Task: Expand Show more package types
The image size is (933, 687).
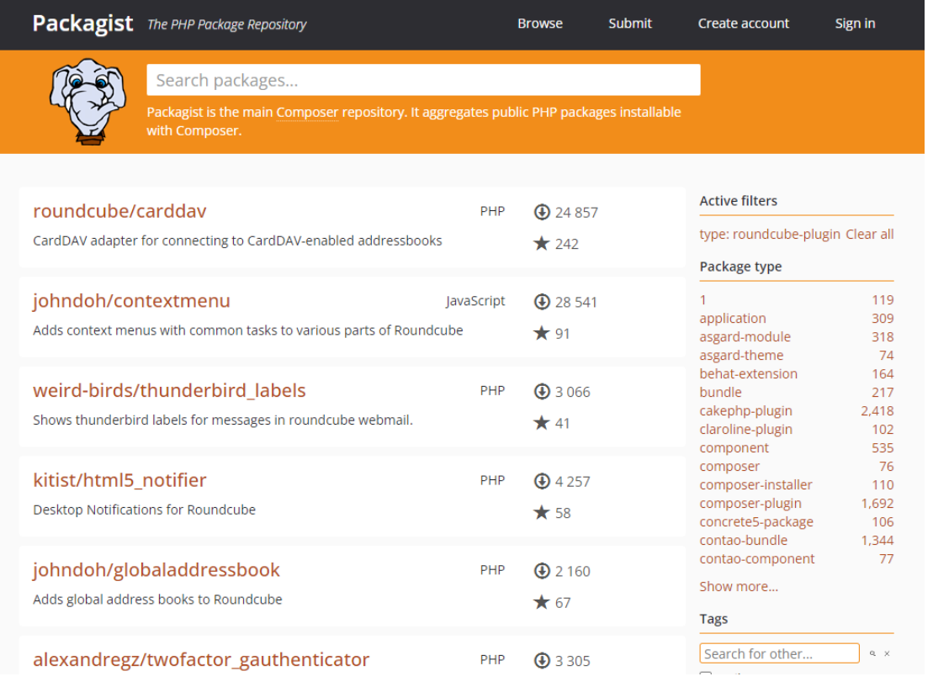Action: point(739,586)
